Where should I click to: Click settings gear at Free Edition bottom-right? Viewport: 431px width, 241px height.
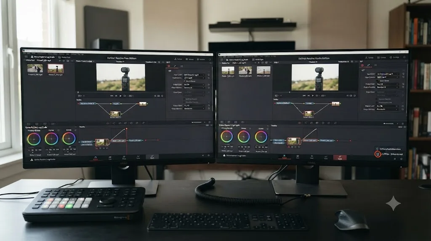(209, 155)
